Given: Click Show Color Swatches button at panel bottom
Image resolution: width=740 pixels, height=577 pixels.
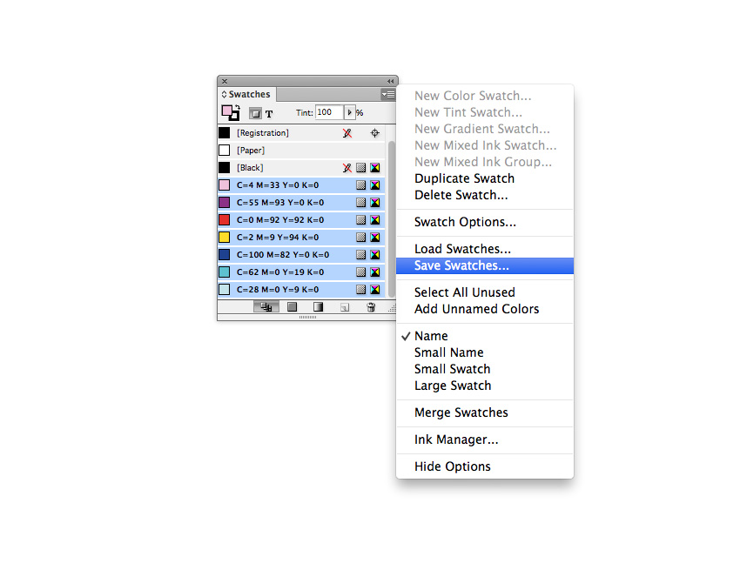Looking at the screenshot, I should tap(293, 307).
